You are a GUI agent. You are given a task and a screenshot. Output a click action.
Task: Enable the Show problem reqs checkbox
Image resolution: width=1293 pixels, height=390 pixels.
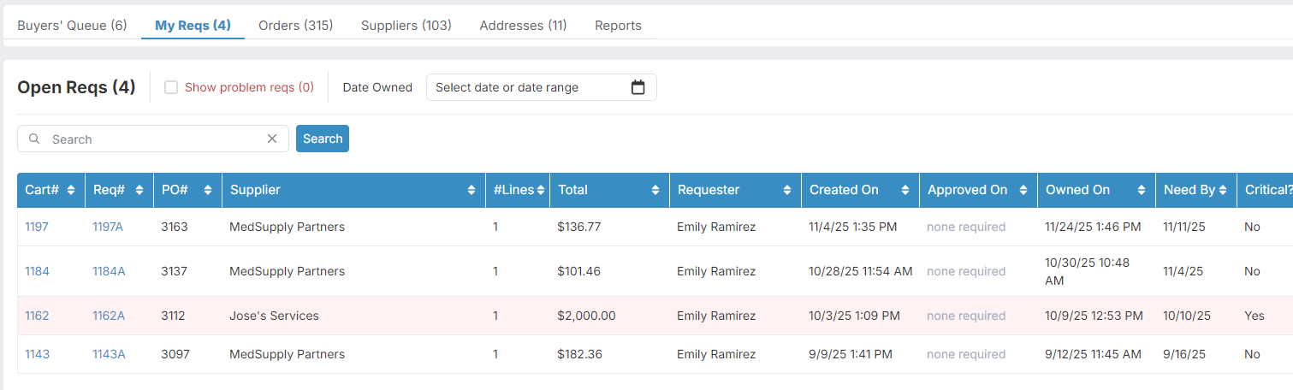coord(171,87)
